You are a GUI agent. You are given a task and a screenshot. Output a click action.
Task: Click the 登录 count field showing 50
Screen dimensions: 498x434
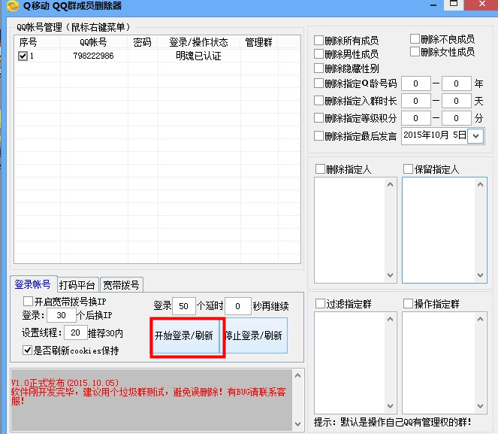184,306
